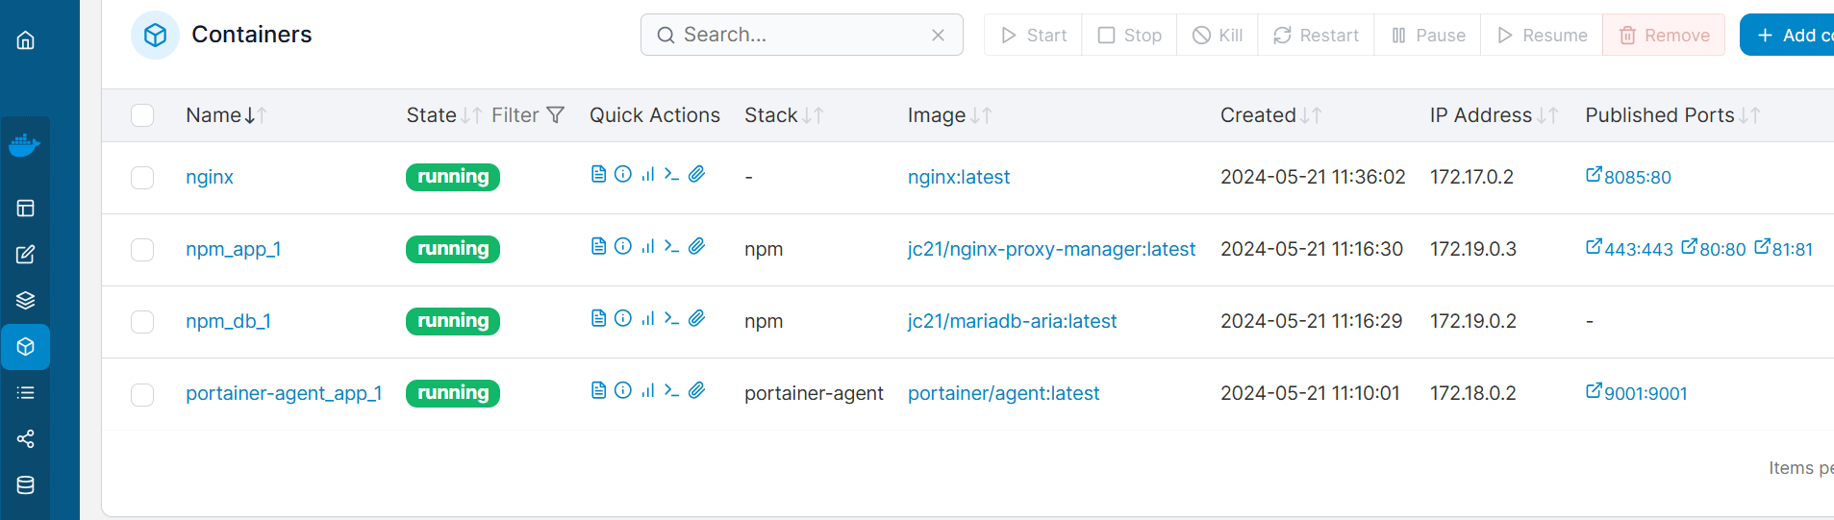Image resolution: width=1834 pixels, height=520 pixels.
Task: Show stats for npm_db_1 container
Action: pyautogui.click(x=648, y=318)
